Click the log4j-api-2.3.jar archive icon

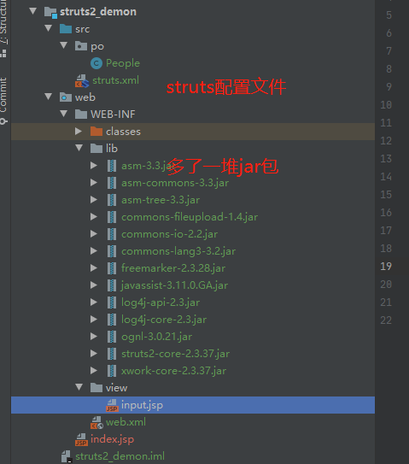click(x=112, y=302)
